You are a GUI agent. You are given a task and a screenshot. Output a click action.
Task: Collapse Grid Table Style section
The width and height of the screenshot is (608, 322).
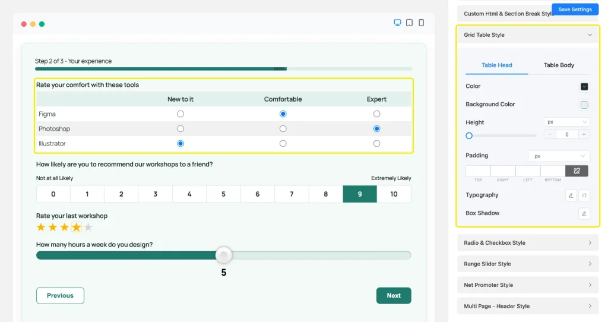(528, 35)
